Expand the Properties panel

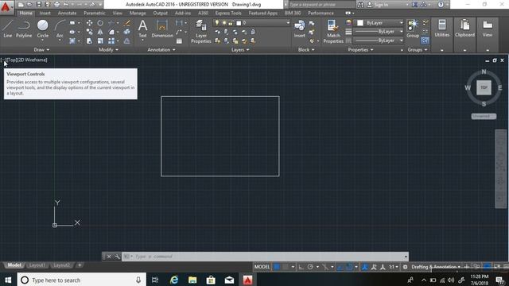[360, 49]
